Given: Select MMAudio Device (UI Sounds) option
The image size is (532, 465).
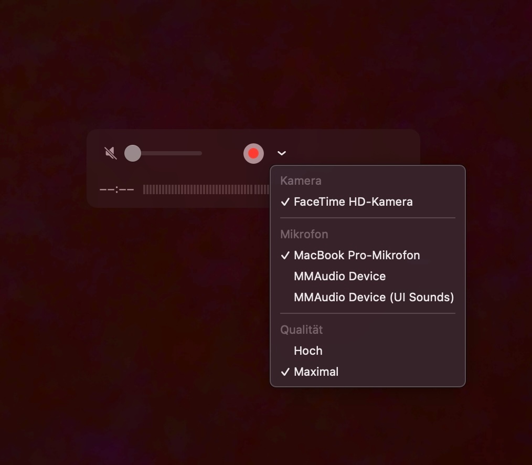Looking at the screenshot, I should [x=367, y=298].
